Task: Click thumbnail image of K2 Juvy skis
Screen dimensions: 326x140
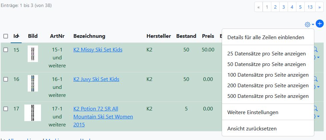Action: (33, 83)
